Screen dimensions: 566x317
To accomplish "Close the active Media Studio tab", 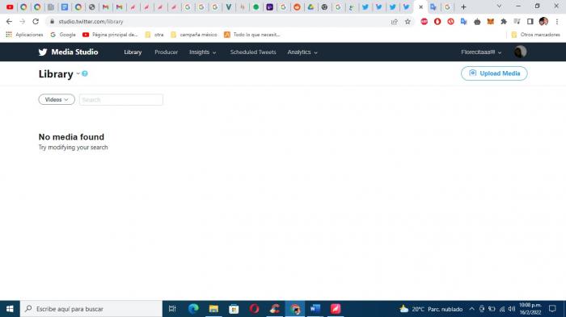I will (x=420, y=6).
